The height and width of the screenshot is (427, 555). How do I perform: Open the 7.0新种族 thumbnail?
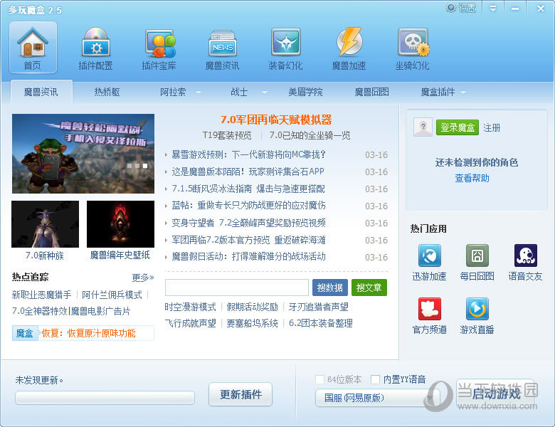(45, 224)
